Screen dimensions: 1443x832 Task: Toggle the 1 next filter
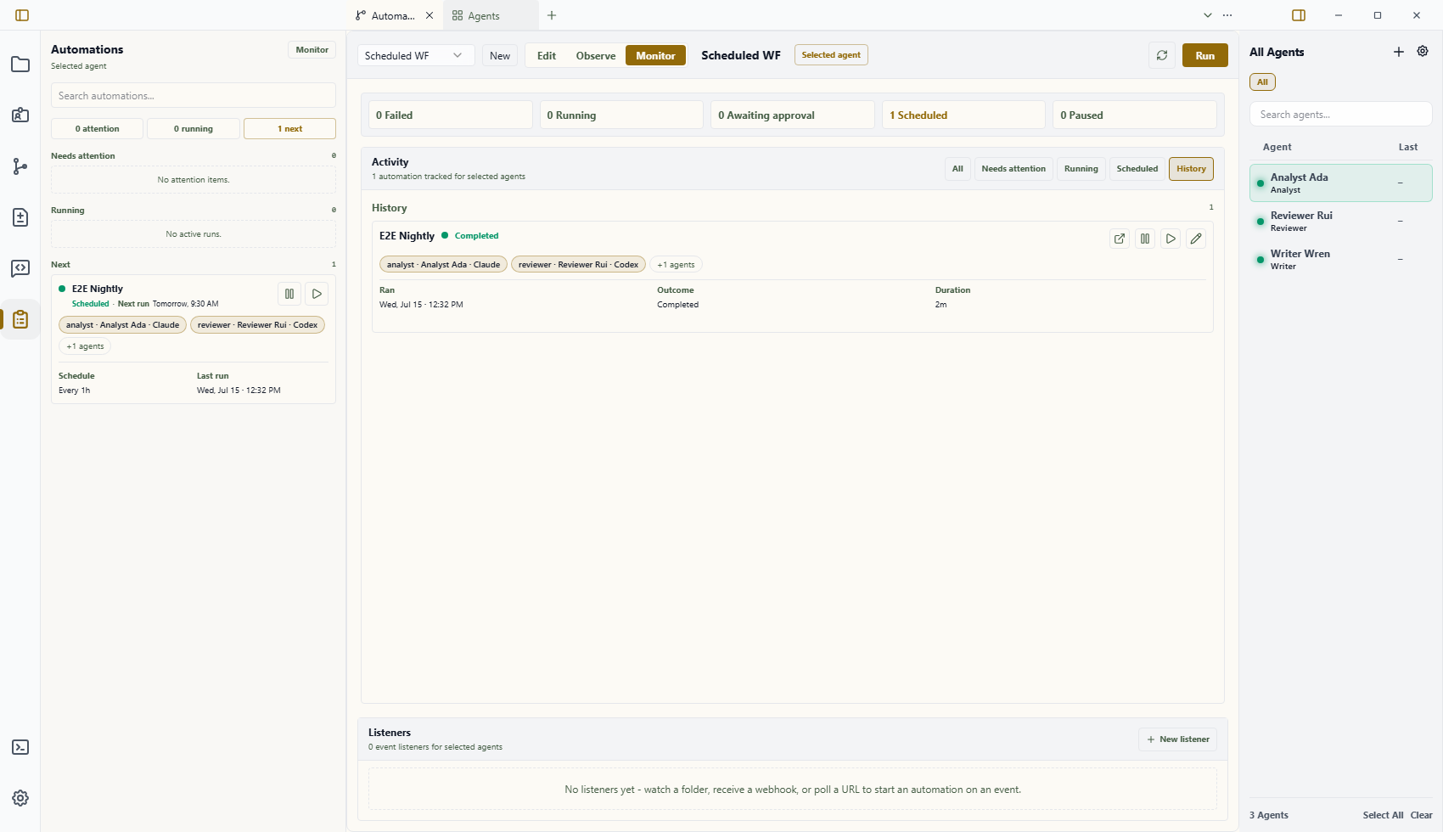point(289,129)
